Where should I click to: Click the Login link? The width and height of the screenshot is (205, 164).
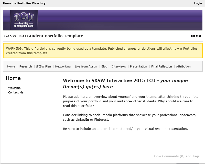(x=198, y=3)
